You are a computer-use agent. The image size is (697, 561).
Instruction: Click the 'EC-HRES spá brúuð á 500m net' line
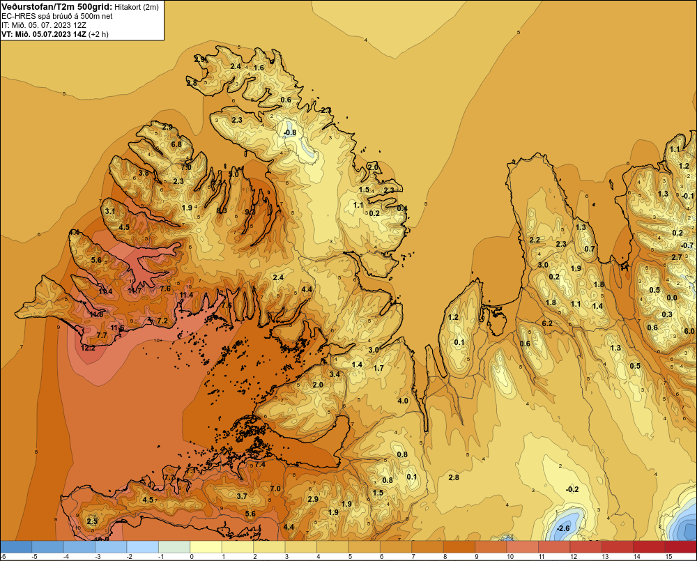57,16
